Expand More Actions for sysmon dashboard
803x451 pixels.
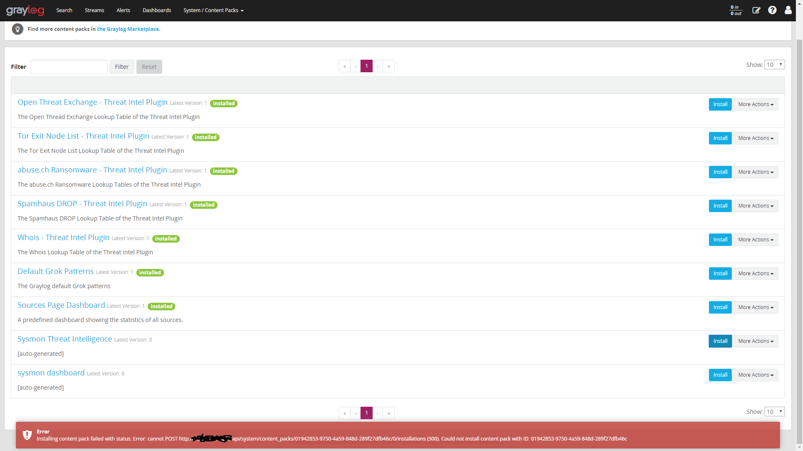coord(756,375)
